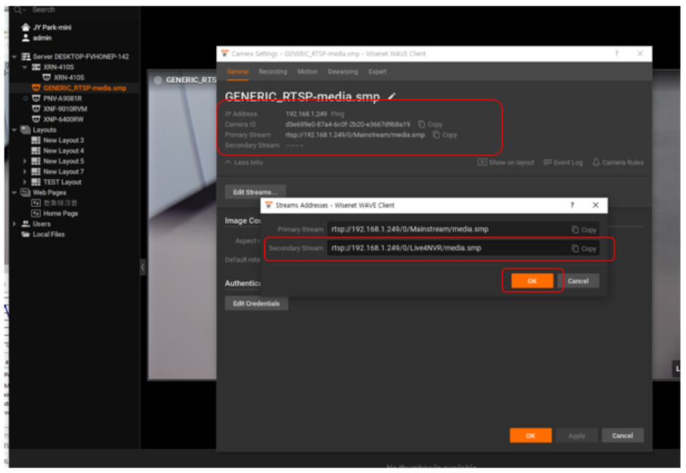The image size is (686, 473).
Task: Copy Primary Stream address in Streams dialog
Action: click(x=584, y=230)
